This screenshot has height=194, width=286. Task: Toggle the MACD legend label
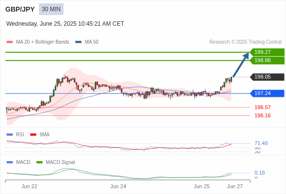point(23,162)
